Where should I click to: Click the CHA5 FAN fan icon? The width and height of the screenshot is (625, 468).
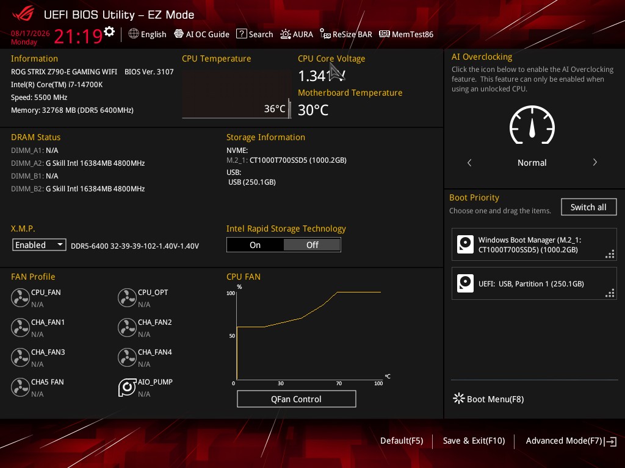click(20, 388)
